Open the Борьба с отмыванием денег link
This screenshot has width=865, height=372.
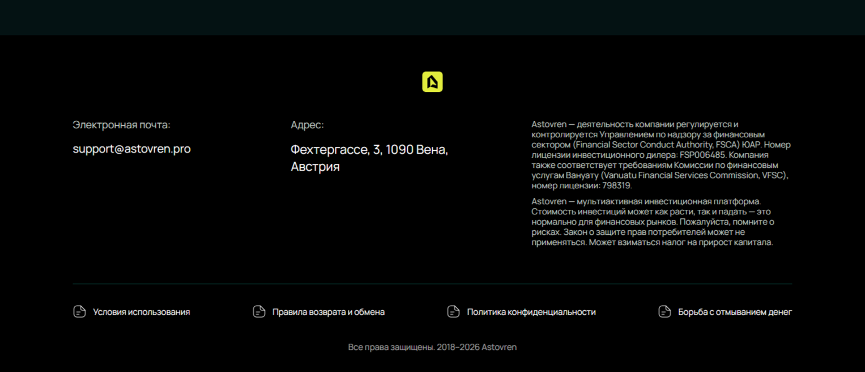(x=734, y=312)
